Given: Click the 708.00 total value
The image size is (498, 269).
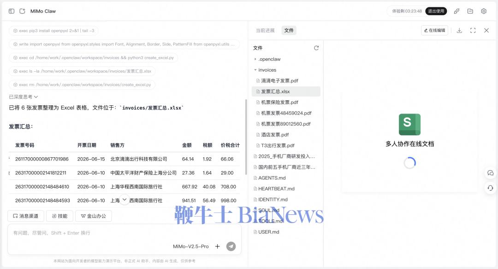Looking at the screenshot, I should pyautogui.click(x=228, y=187).
